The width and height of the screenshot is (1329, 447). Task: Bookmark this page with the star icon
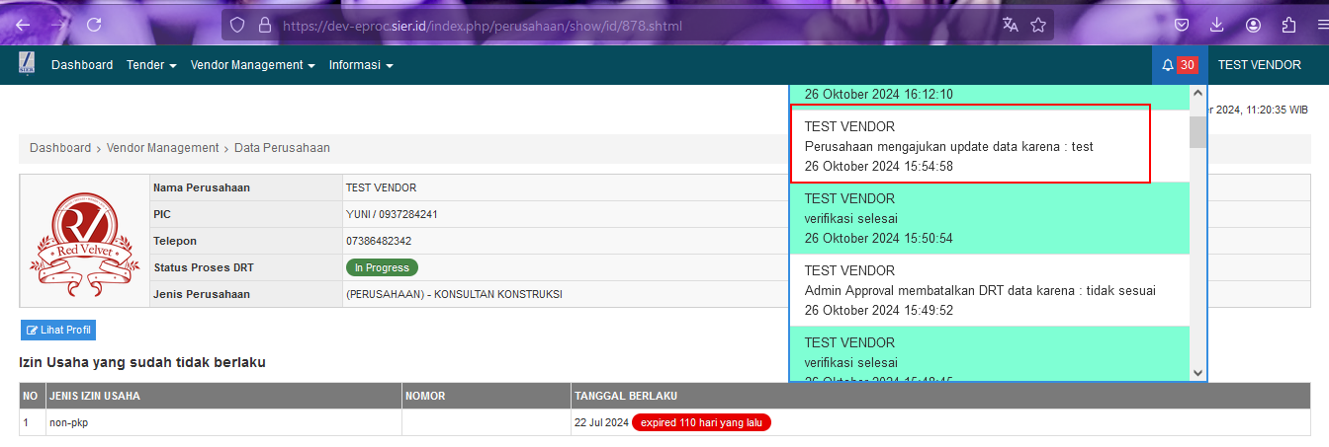[1038, 26]
